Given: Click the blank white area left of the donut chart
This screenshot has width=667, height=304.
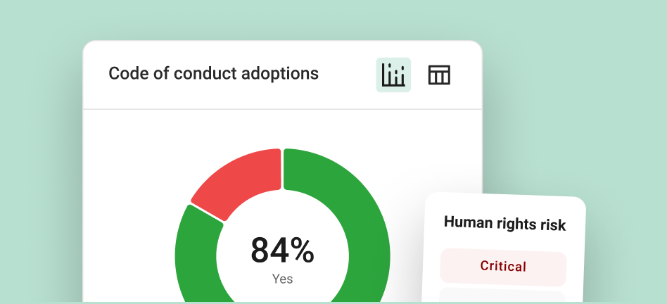Looking at the screenshot, I should 127,211.
